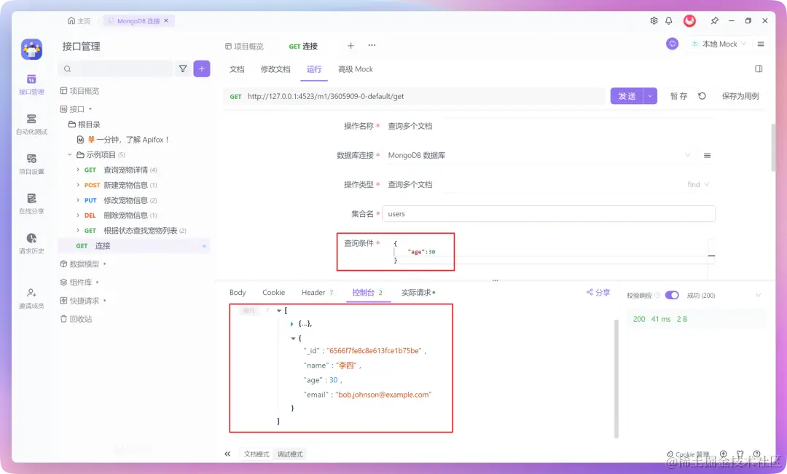Open the filter icon beside the search box
The height and width of the screenshot is (474, 787).
pos(183,68)
